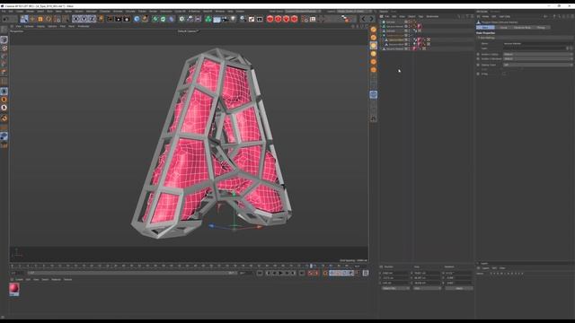The image size is (575, 323).
Task: Click the Enable Snap icon in left palette
Action: [4, 118]
